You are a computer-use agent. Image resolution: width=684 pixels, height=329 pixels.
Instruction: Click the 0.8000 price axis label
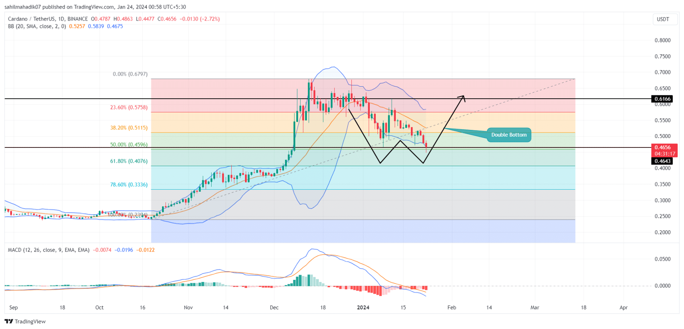(663, 40)
